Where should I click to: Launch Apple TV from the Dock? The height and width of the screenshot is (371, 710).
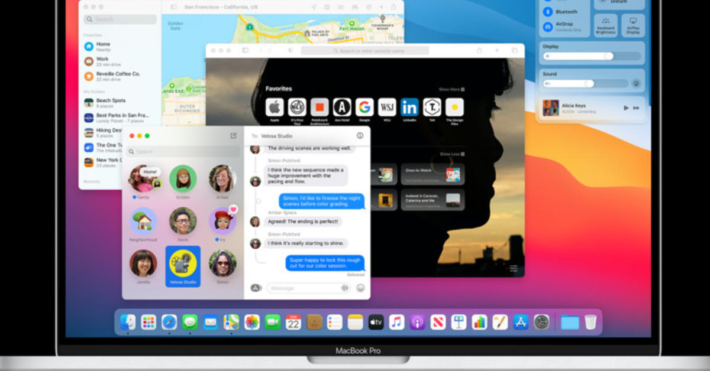click(376, 322)
